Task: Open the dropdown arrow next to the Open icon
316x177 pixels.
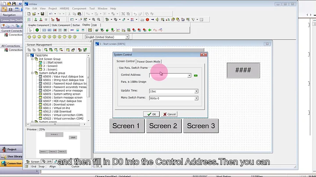Action: point(38,14)
